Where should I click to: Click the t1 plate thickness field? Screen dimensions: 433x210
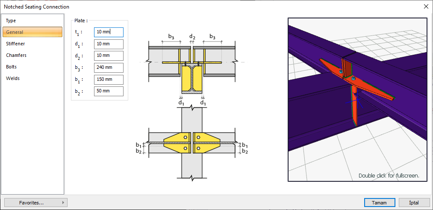109,32
